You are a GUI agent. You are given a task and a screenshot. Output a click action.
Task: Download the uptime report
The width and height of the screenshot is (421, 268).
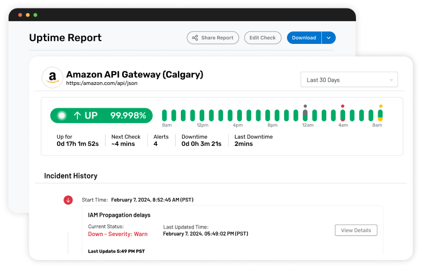[x=304, y=38]
